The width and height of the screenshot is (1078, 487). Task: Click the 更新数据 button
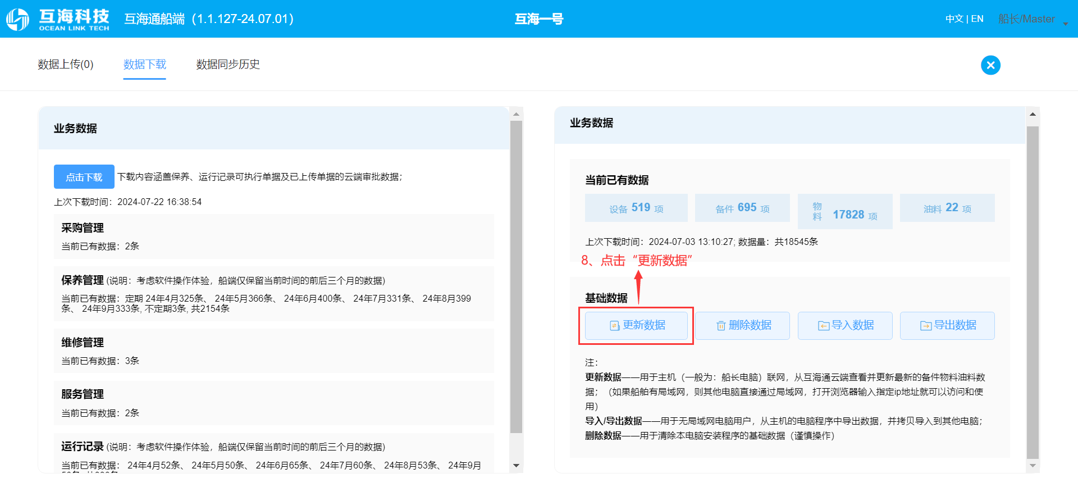tap(636, 326)
